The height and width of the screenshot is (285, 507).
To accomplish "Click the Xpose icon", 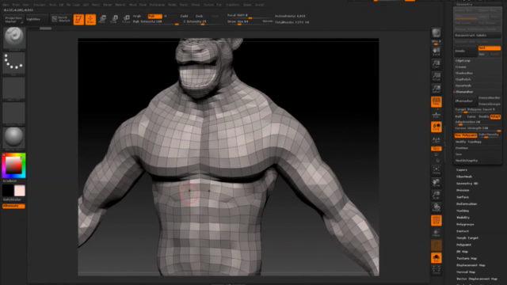I will click(436, 270).
